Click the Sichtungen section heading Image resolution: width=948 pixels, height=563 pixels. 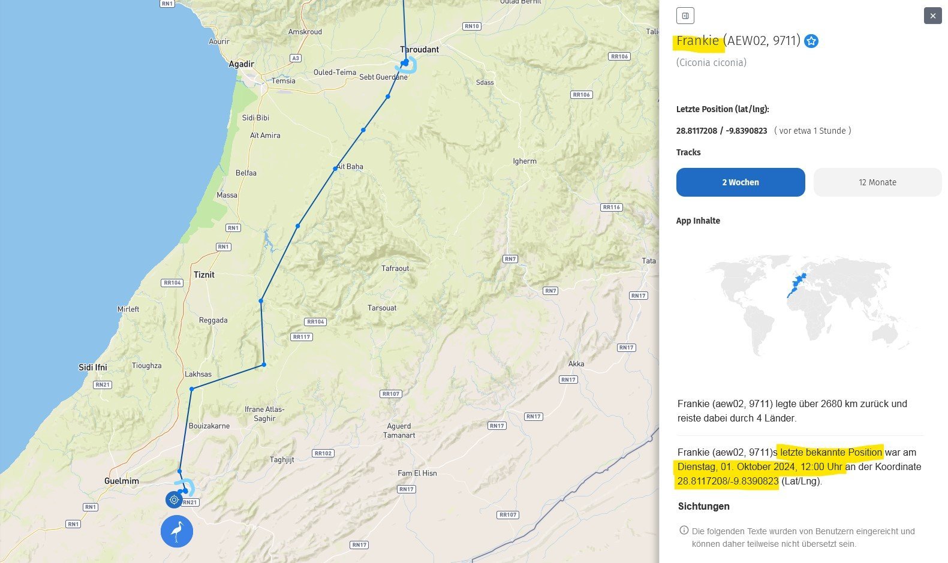click(703, 506)
